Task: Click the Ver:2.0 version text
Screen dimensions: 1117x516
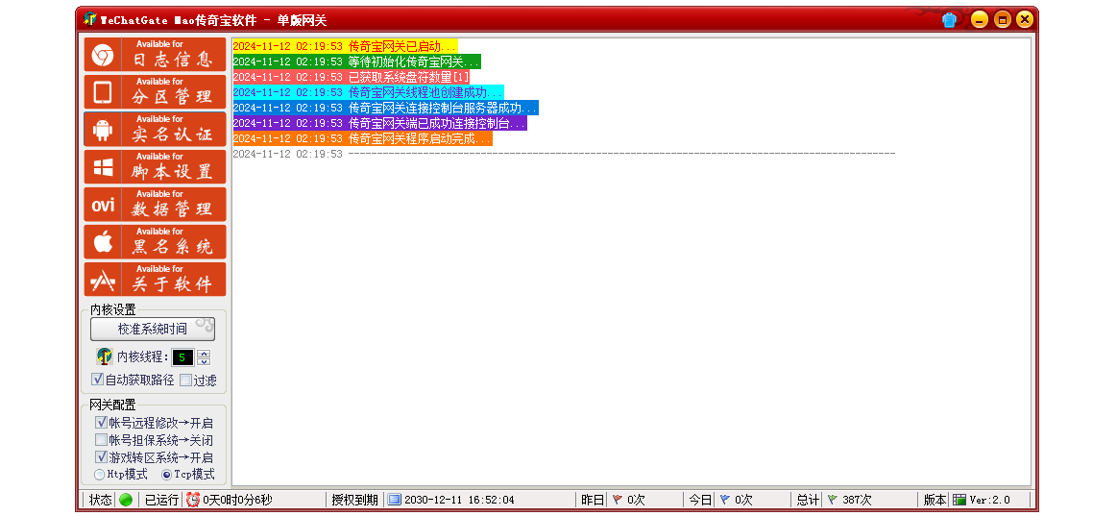Action: pos(989,500)
